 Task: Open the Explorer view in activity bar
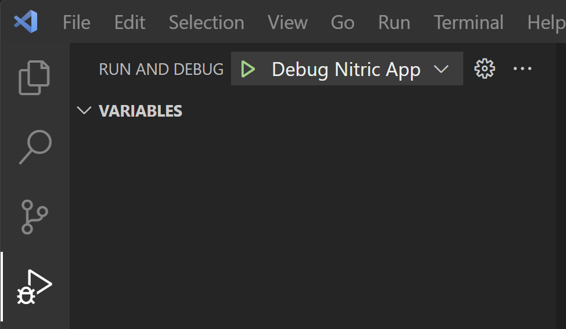click(34, 77)
